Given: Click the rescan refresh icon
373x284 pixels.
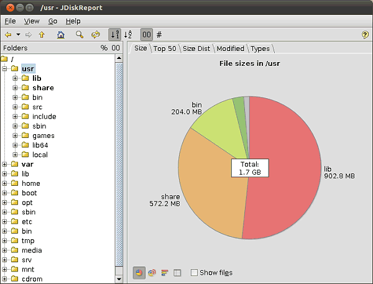Looking at the screenshot, I should (x=96, y=35).
